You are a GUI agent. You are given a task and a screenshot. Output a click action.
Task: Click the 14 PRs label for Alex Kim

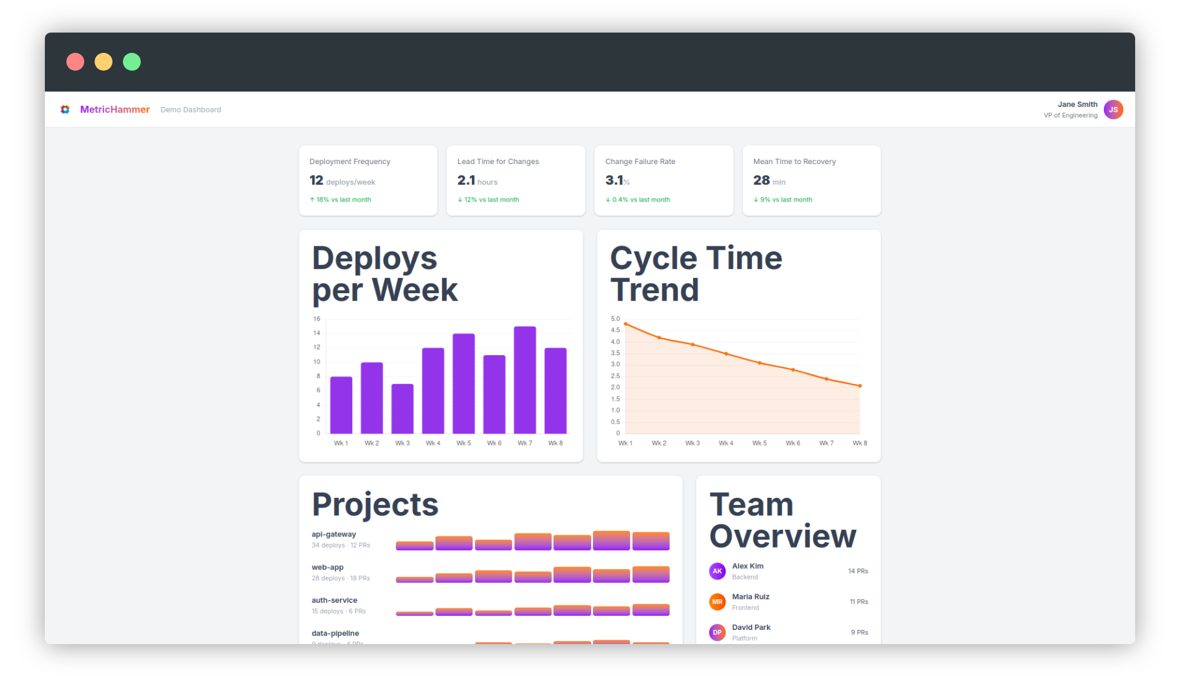point(857,570)
